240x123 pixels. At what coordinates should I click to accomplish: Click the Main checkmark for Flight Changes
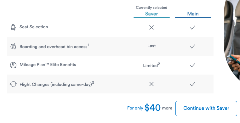(x=193, y=84)
